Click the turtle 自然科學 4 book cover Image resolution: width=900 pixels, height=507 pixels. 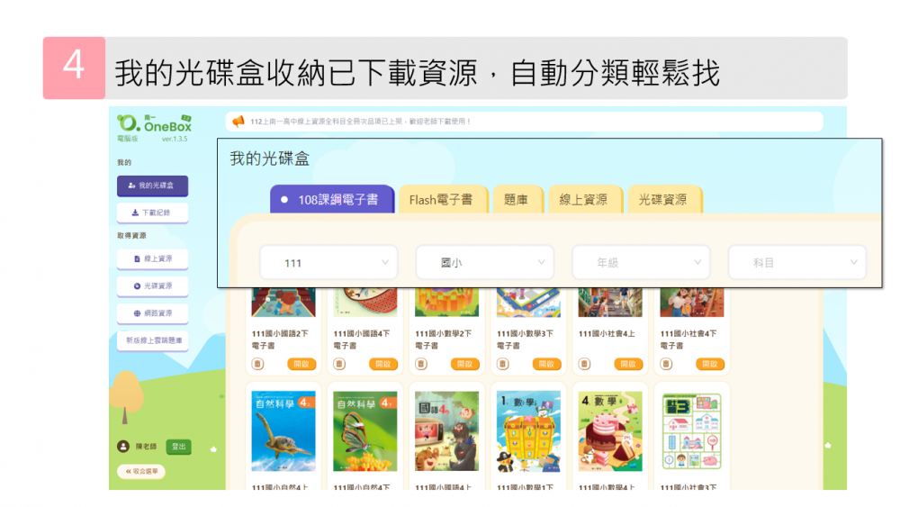(283, 431)
